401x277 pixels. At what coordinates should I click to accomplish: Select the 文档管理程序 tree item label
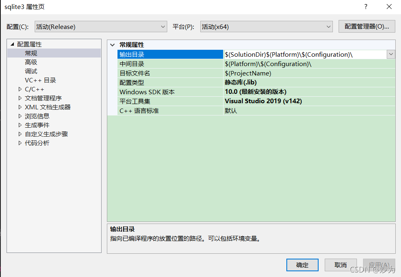(43, 98)
